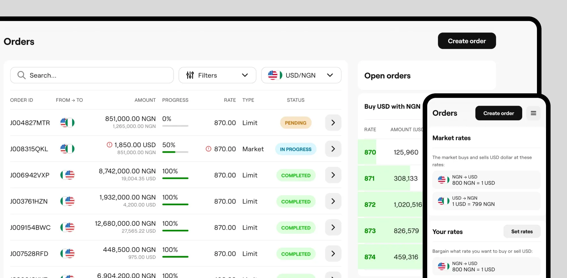Open the hamburger menu in mobile Orders
Image resolution: width=567 pixels, height=278 pixels.
coord(533,113)
